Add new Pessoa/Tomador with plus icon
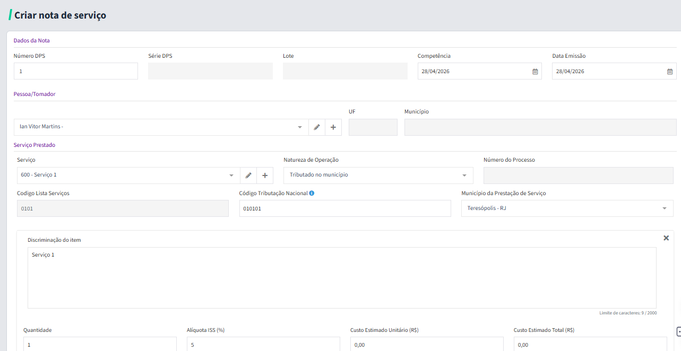This screenshot has width=681, height=351. [x=333, y=127]
